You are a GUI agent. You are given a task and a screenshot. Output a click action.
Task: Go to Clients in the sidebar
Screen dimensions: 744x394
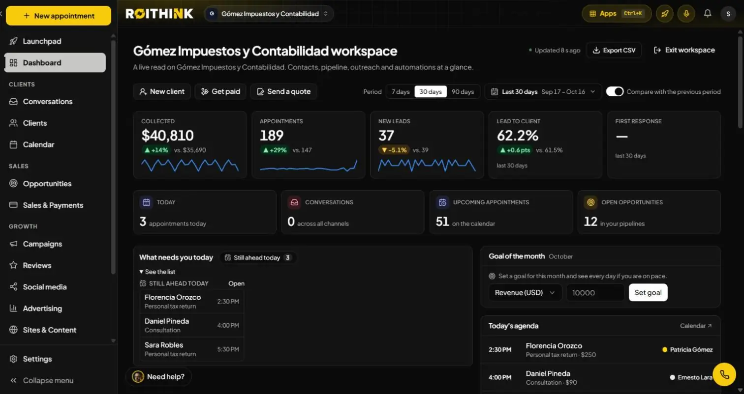[x=55, y=123]
